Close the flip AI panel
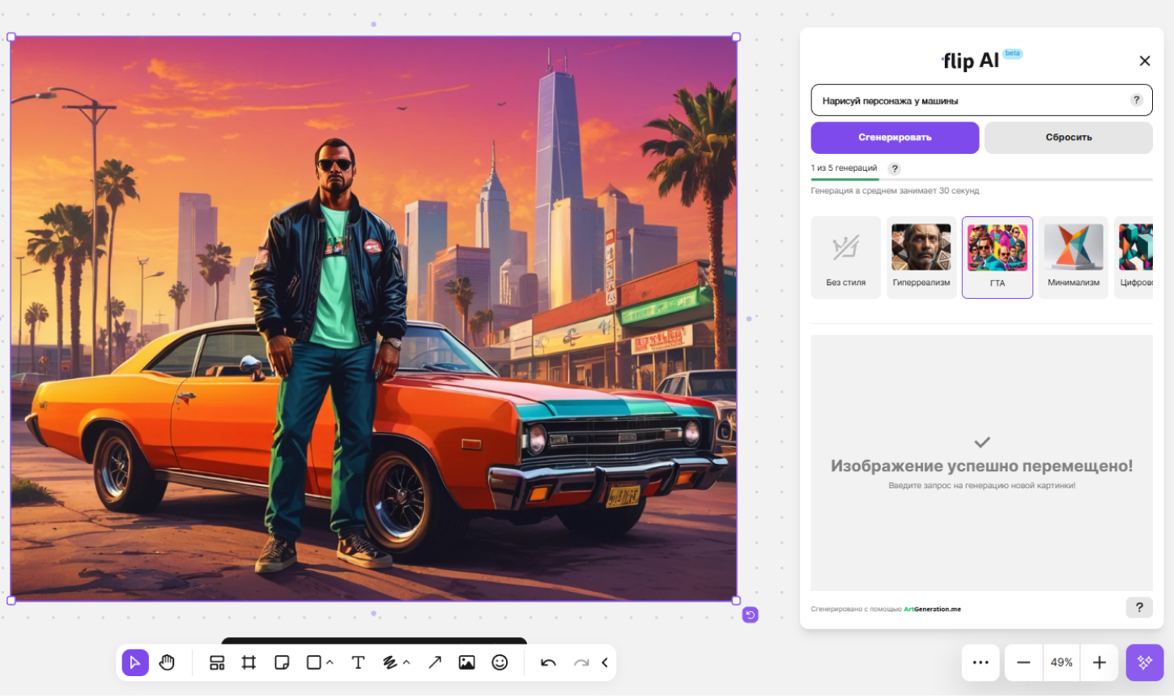 coord(1145,61)
